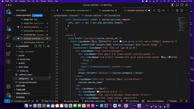Click Sign in to Jira in status bar
This screenshot has width=194, height=109.
(x=50, y=101)
